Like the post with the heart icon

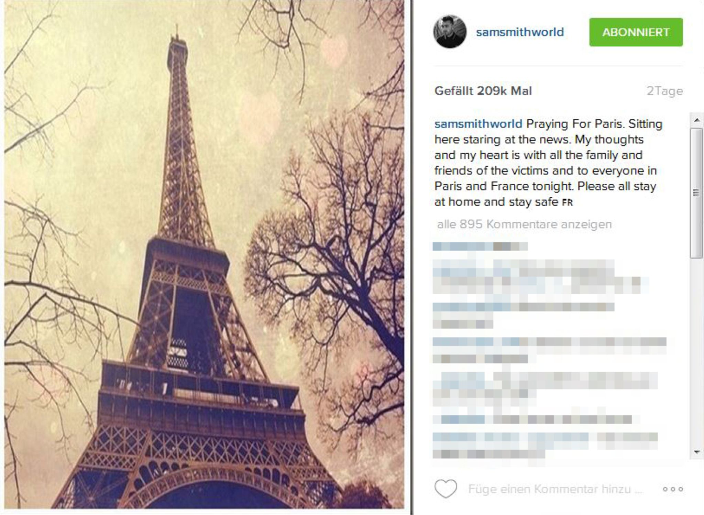pyautogui.click(x=445, y=489)
